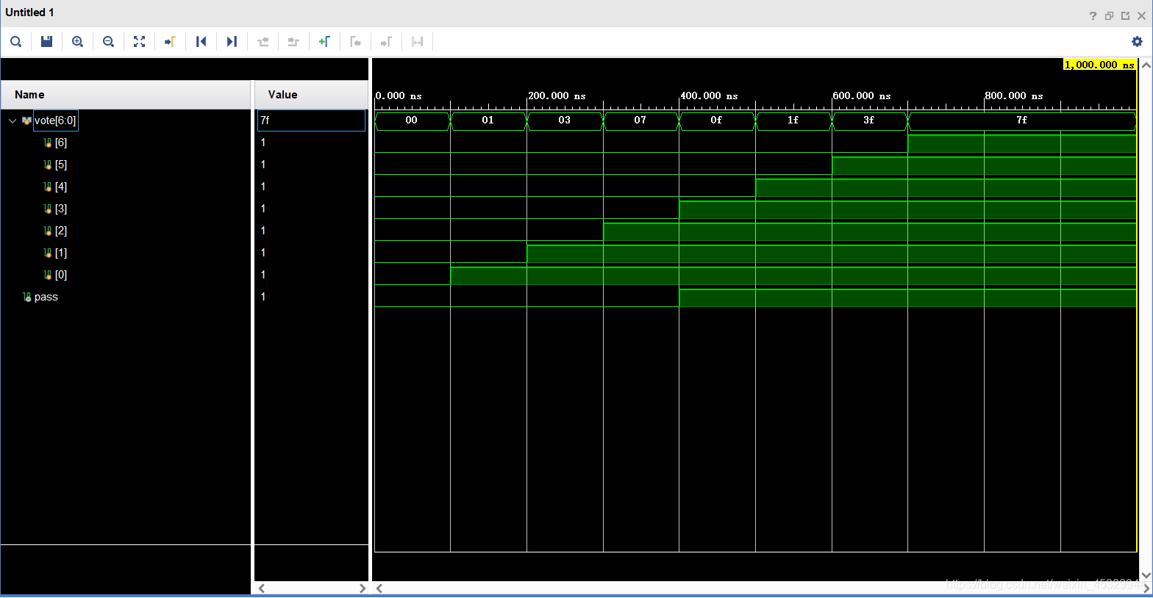Jump to time zero start

coord(201,42)
